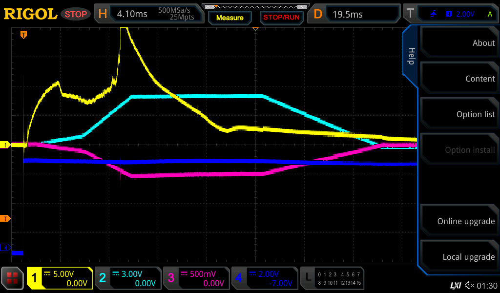This screenshot has height=293, width=500.
Task: Click the muted speaker sound icon
Action: point(469,285)
